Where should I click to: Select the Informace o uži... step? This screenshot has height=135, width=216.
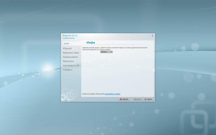[72, 66]
